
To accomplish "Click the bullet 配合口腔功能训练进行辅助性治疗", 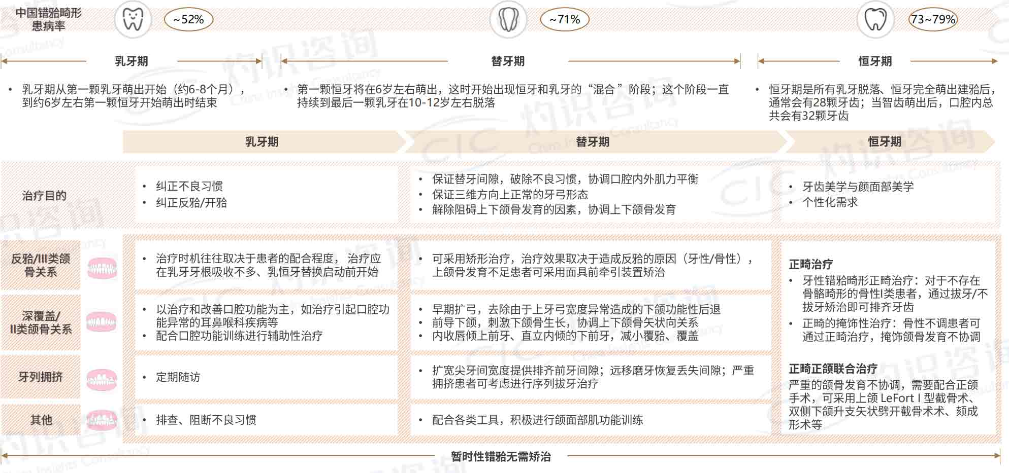I will pos(239,336).
